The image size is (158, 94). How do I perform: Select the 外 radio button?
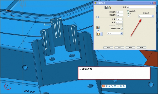tap(129, 16)
